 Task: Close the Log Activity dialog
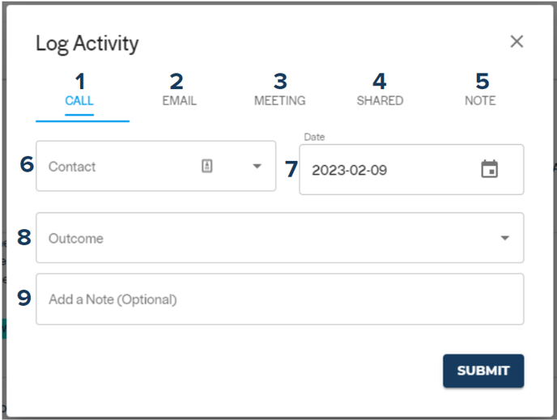click(x=517, y=41)
